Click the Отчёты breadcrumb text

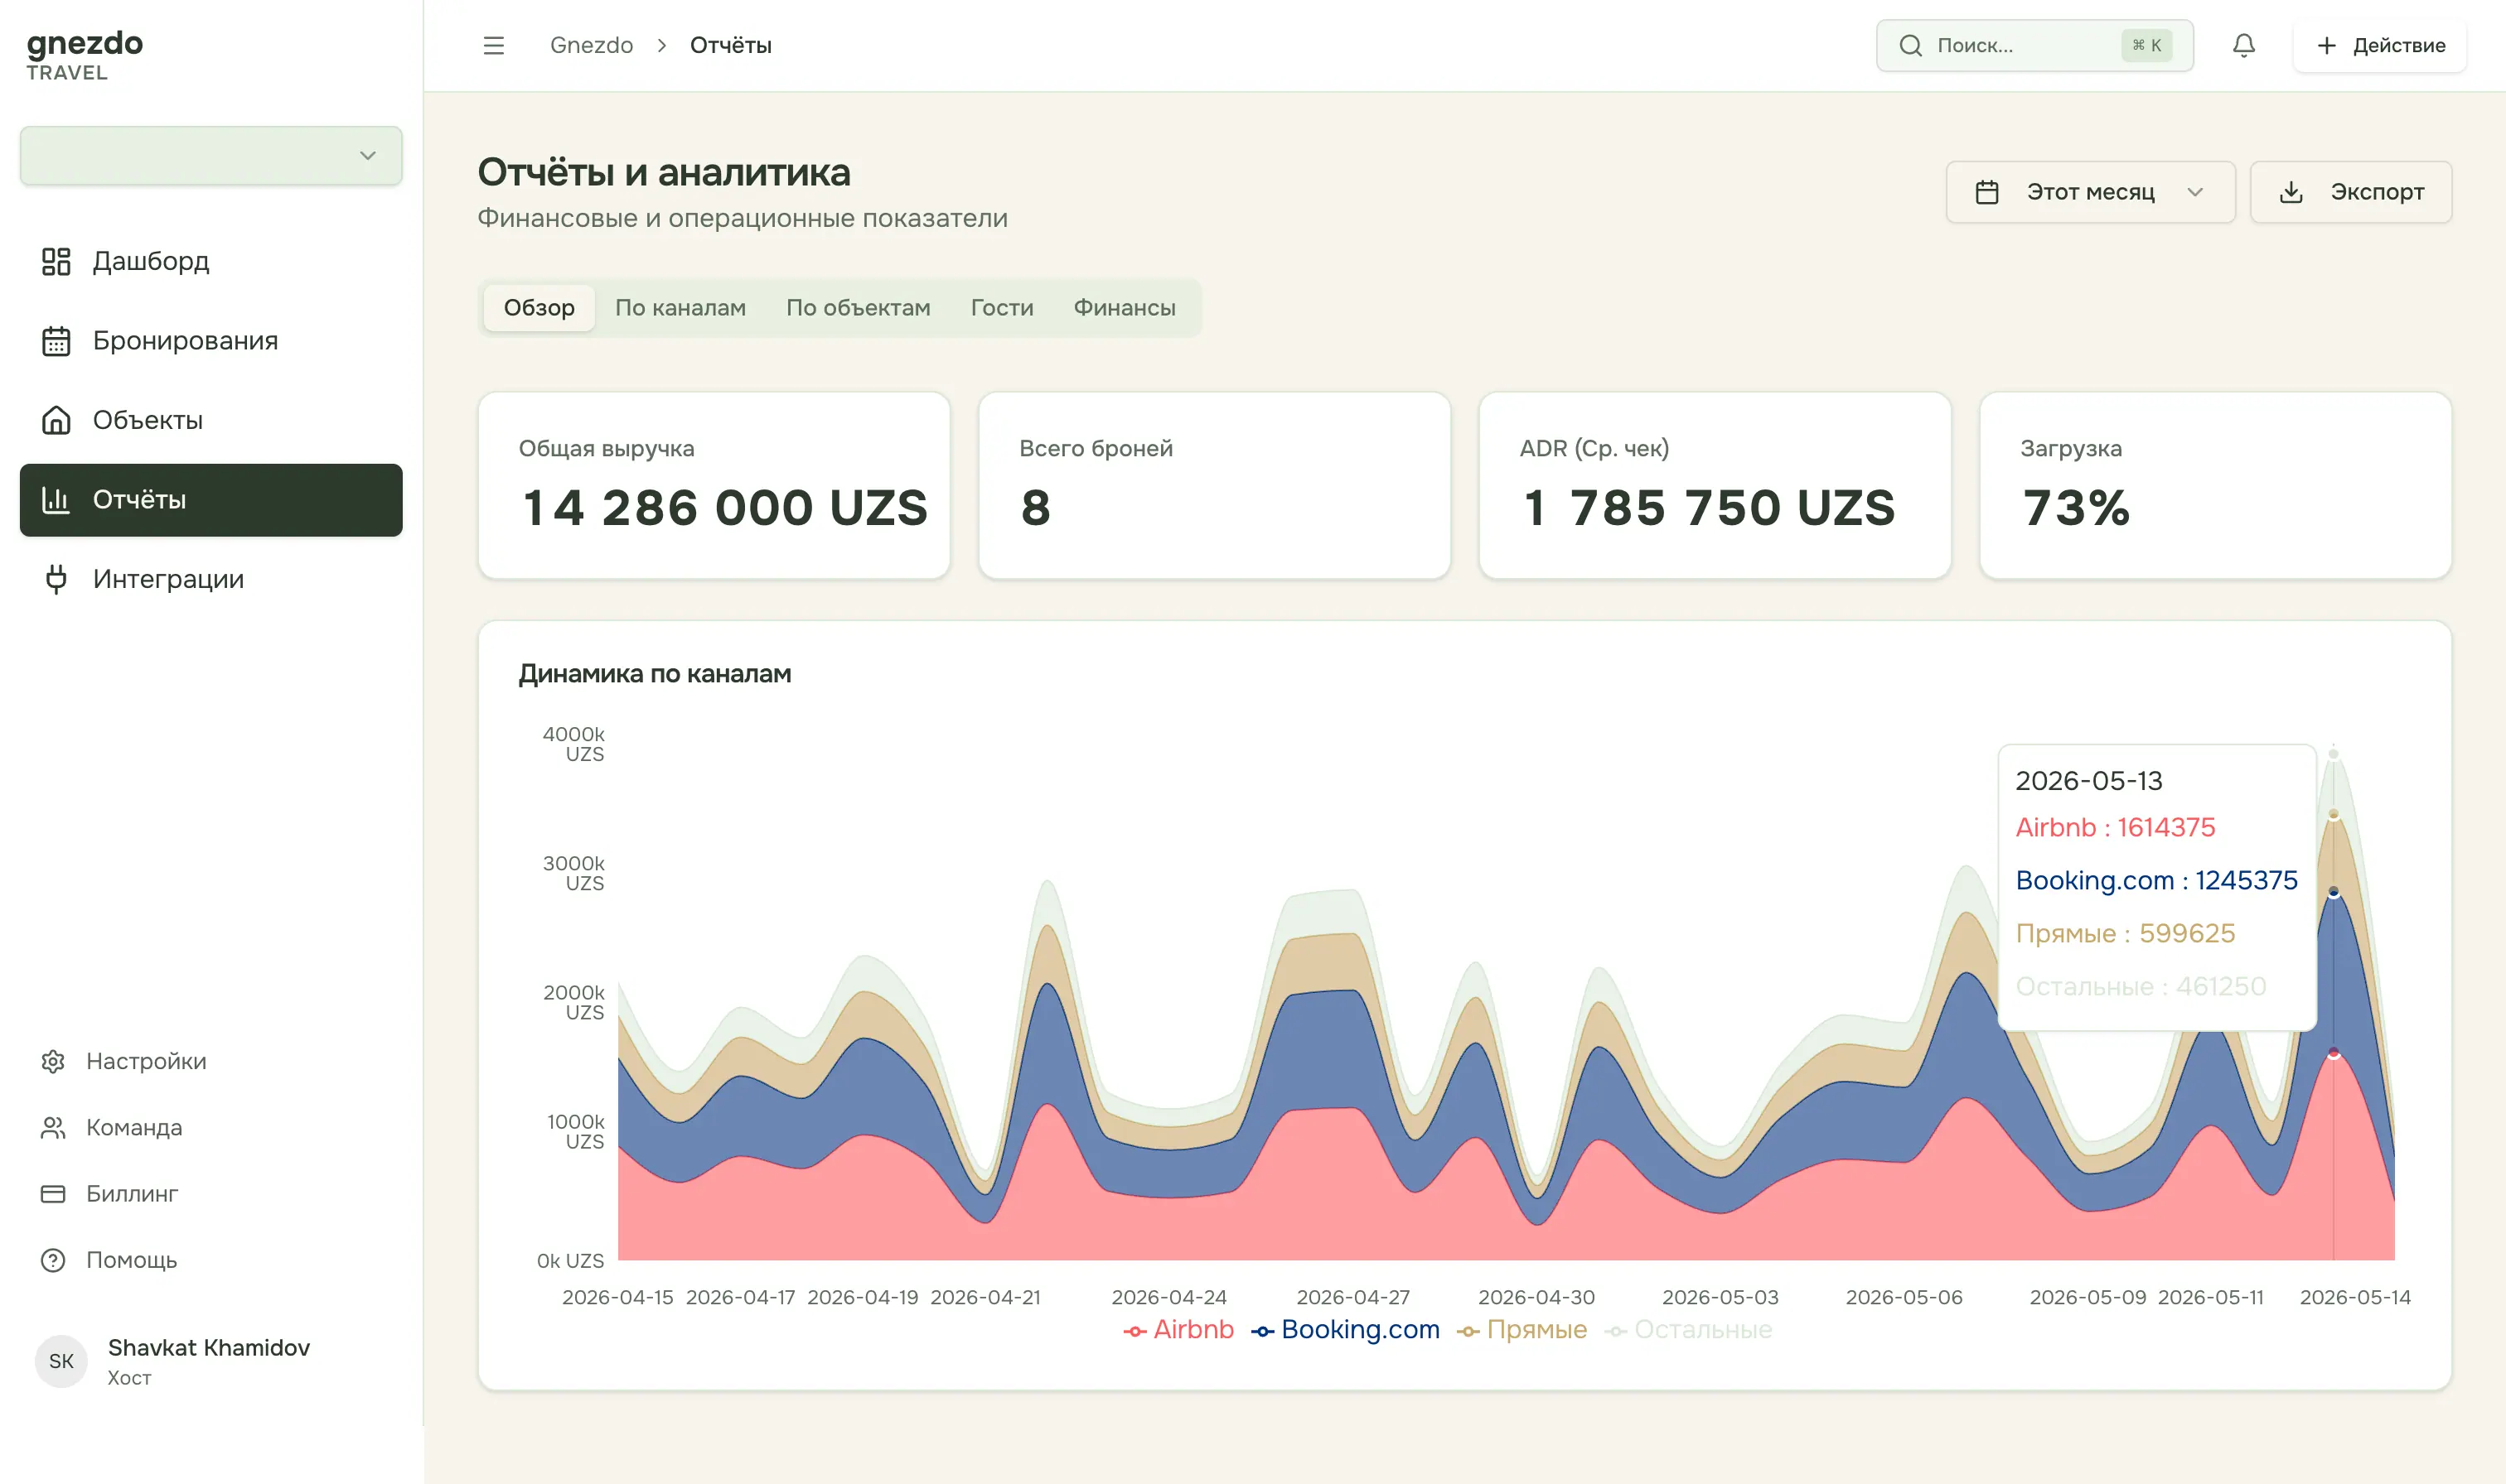point(730,45)
